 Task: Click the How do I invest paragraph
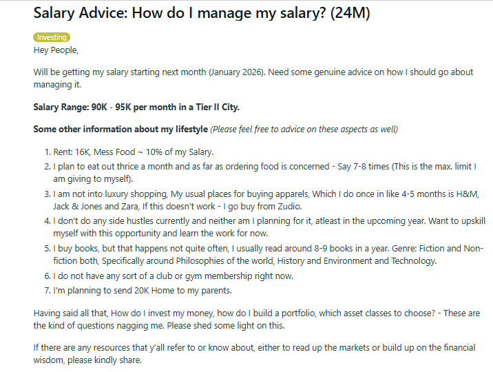[255, 319]
